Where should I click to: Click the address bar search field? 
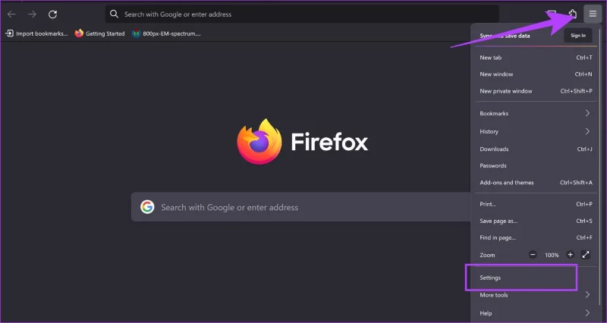coord(302,14)
